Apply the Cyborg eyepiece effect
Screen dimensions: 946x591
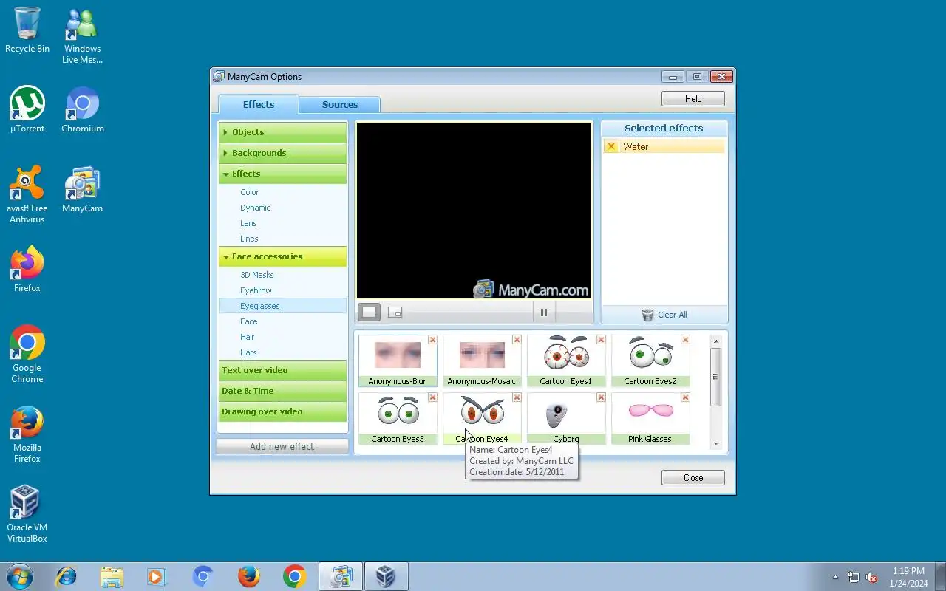pos(566,418)
